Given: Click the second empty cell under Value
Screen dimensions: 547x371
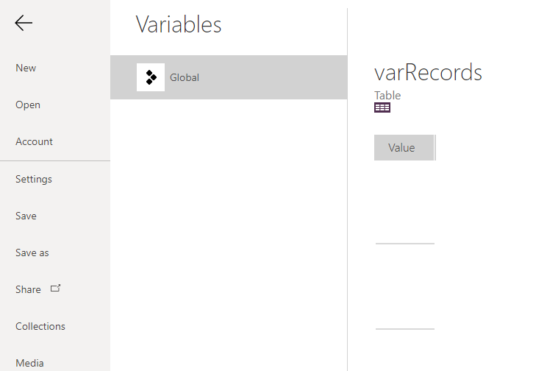Looking at the screenshot, I should (x=404, y=286).
